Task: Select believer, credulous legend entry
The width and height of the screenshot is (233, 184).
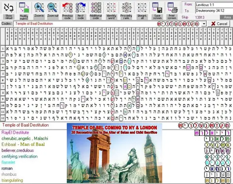Action: [x=17, y=151]
